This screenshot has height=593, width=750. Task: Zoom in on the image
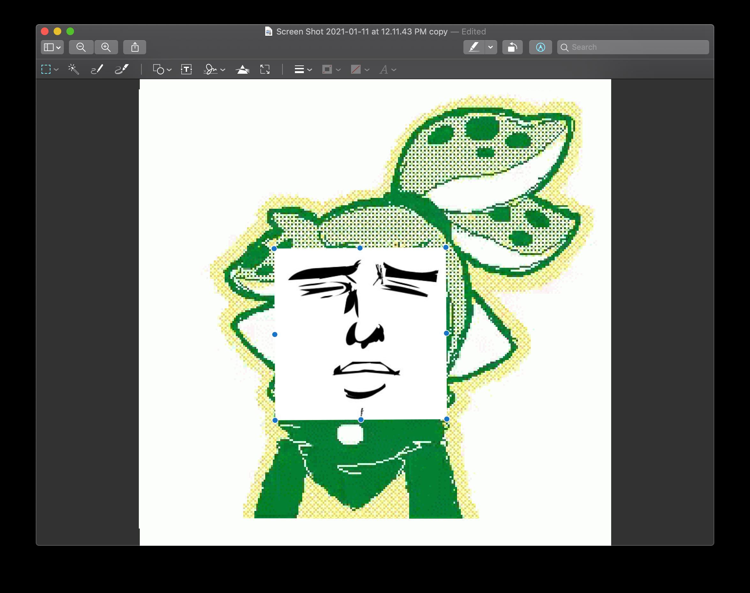(x=106, y=47)
